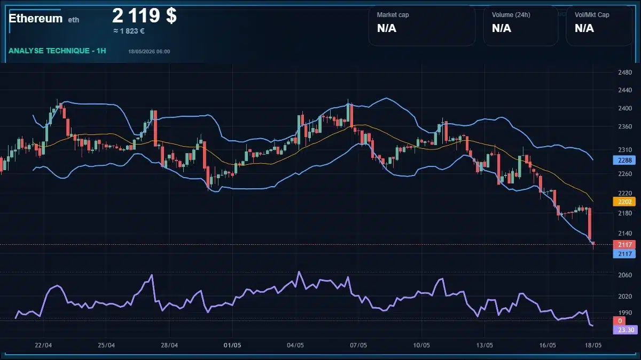Click the 2140 price axis tick
This screenshot has width=641, height=360.
(x=624, y=234)
